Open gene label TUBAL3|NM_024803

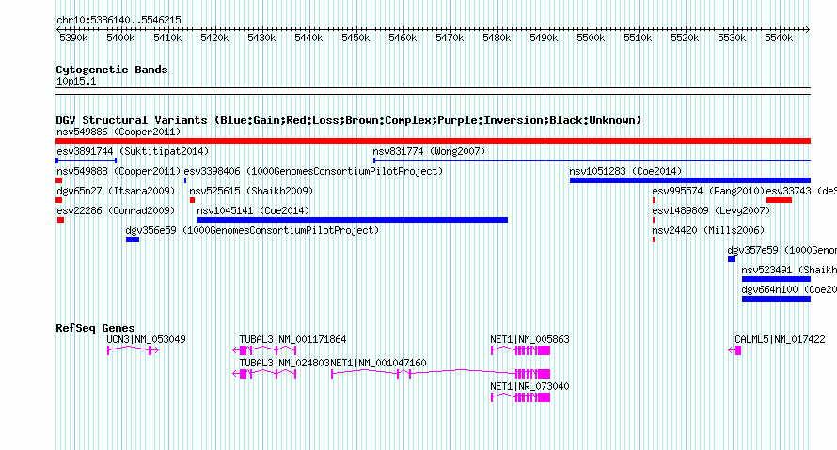(284, 363)
